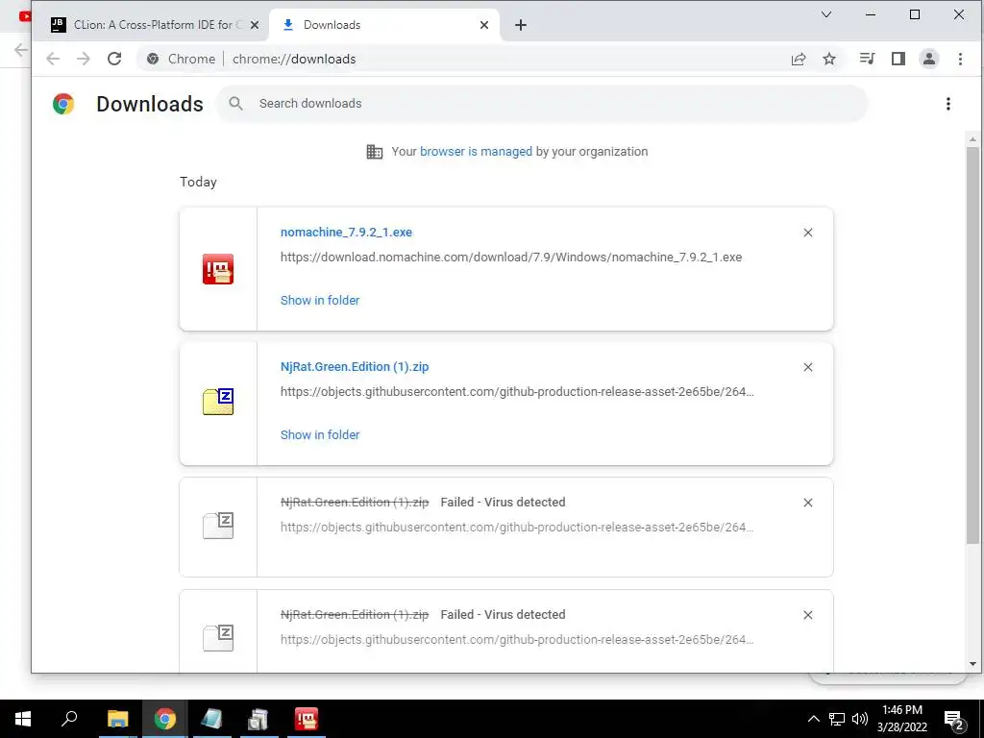Image resolution: width=984 pixels, height=738 pixels.
Task: Reload the downloads page
Action: click(x=114, y=59)
